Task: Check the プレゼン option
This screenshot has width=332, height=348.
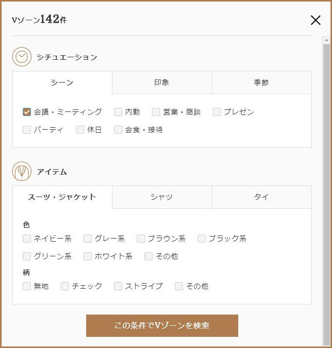Action: coord(217,112)
